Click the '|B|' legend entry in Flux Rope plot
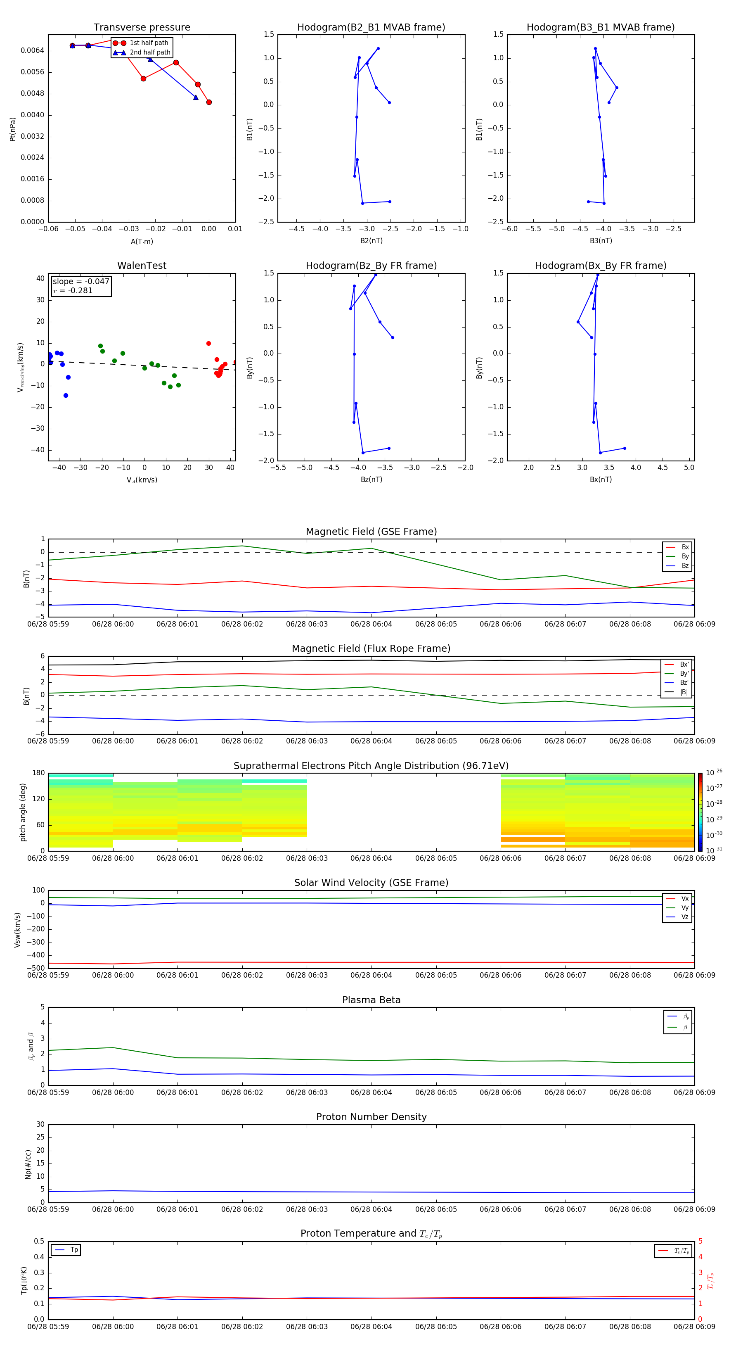This screenshot has width=743, height=1363. click(x=677, y=693)
